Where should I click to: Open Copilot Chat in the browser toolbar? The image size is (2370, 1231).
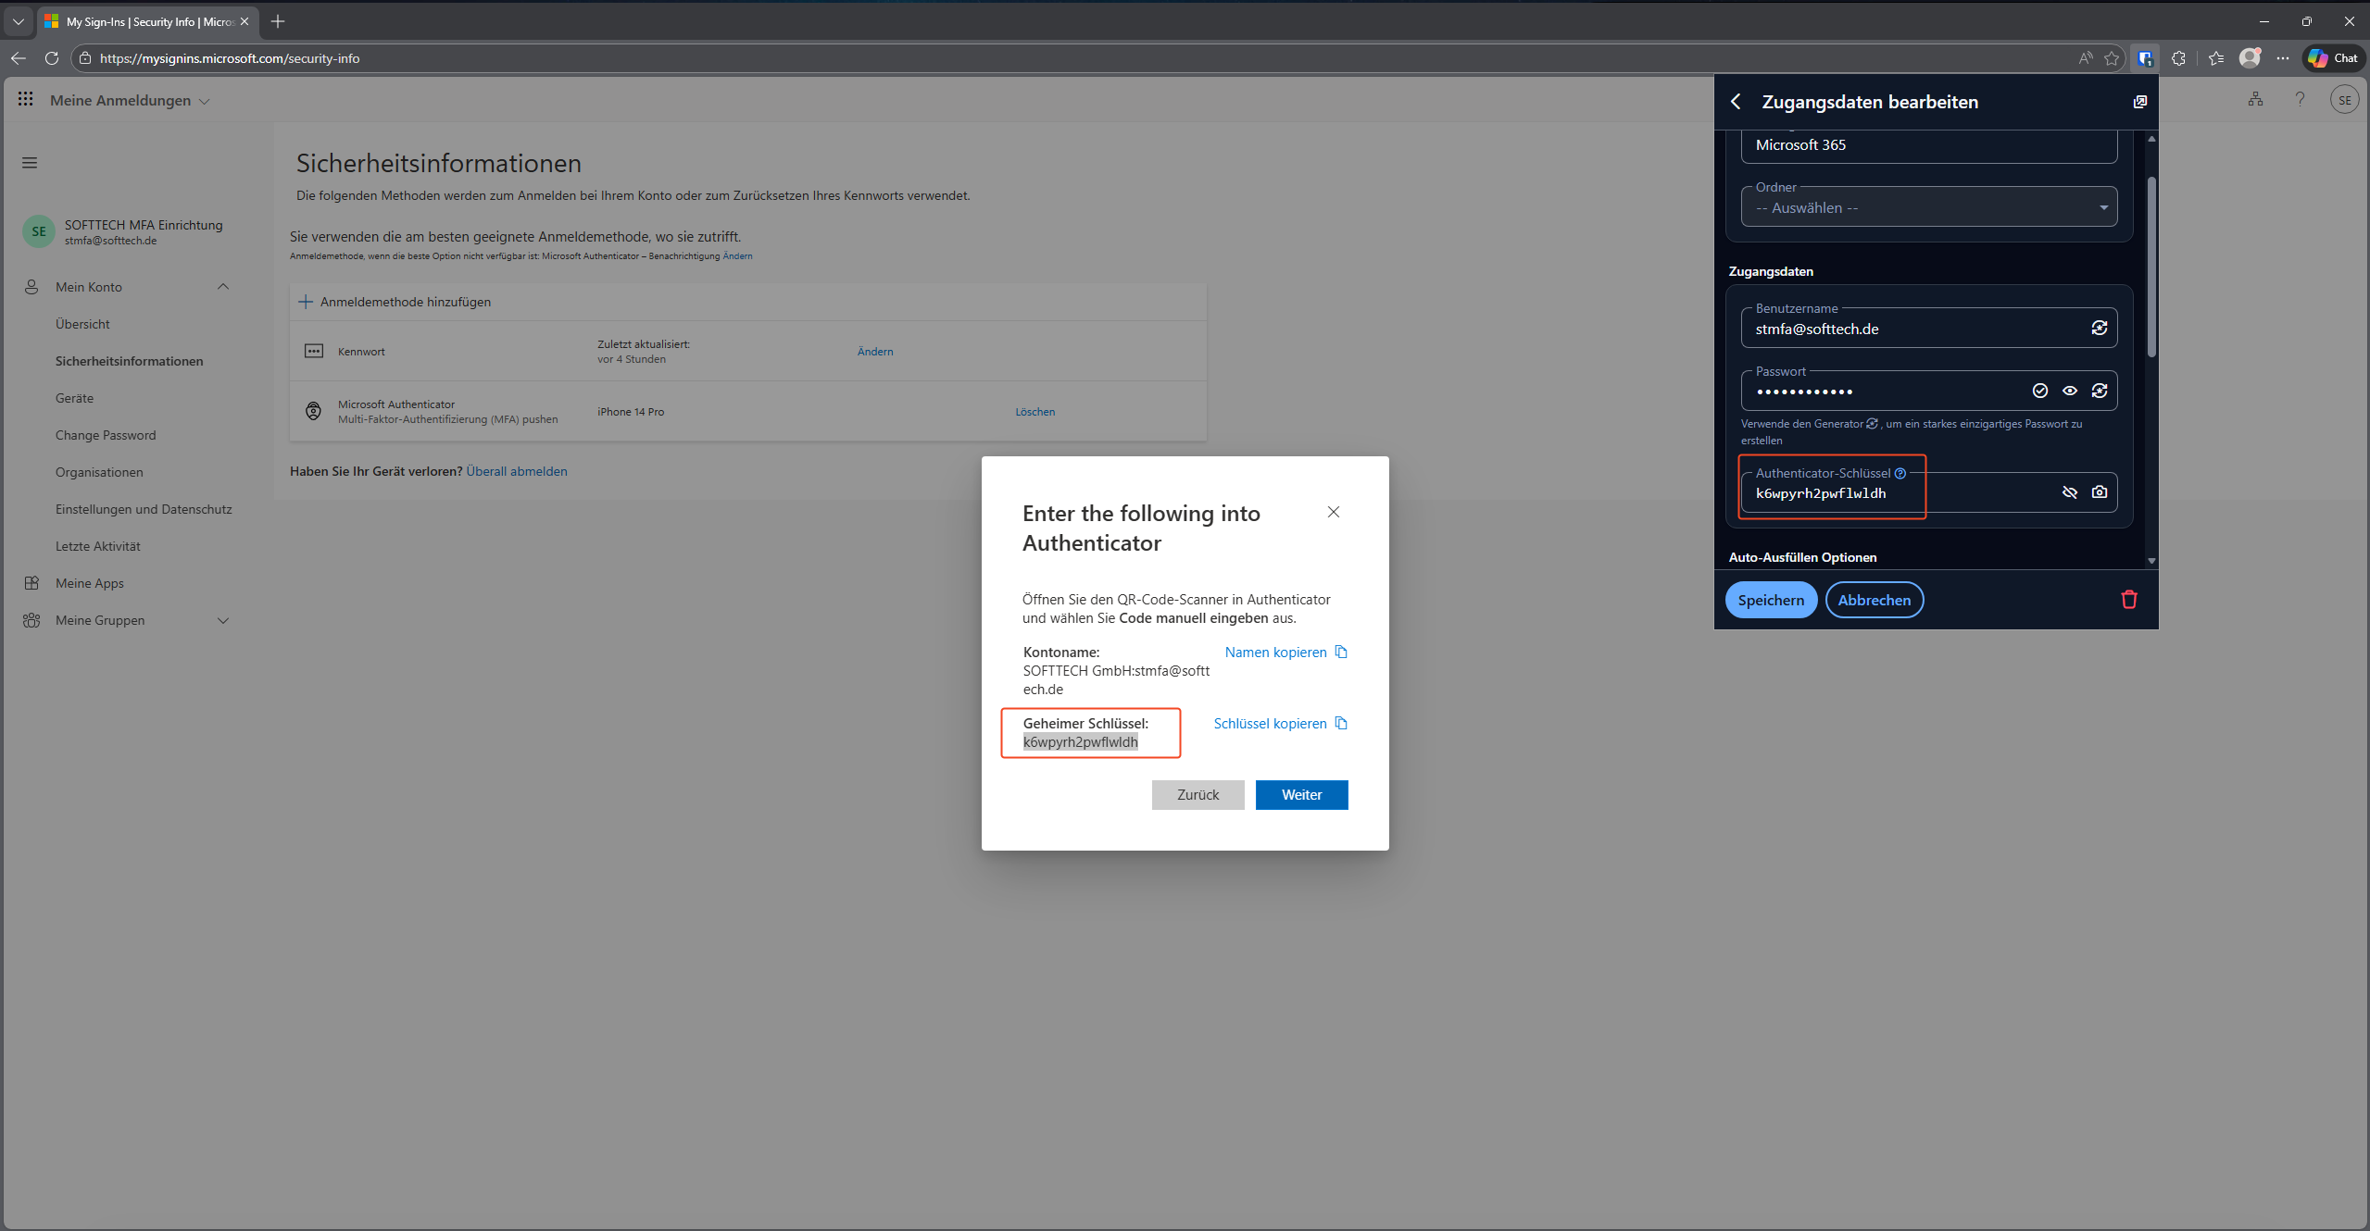coord(2334,58)
